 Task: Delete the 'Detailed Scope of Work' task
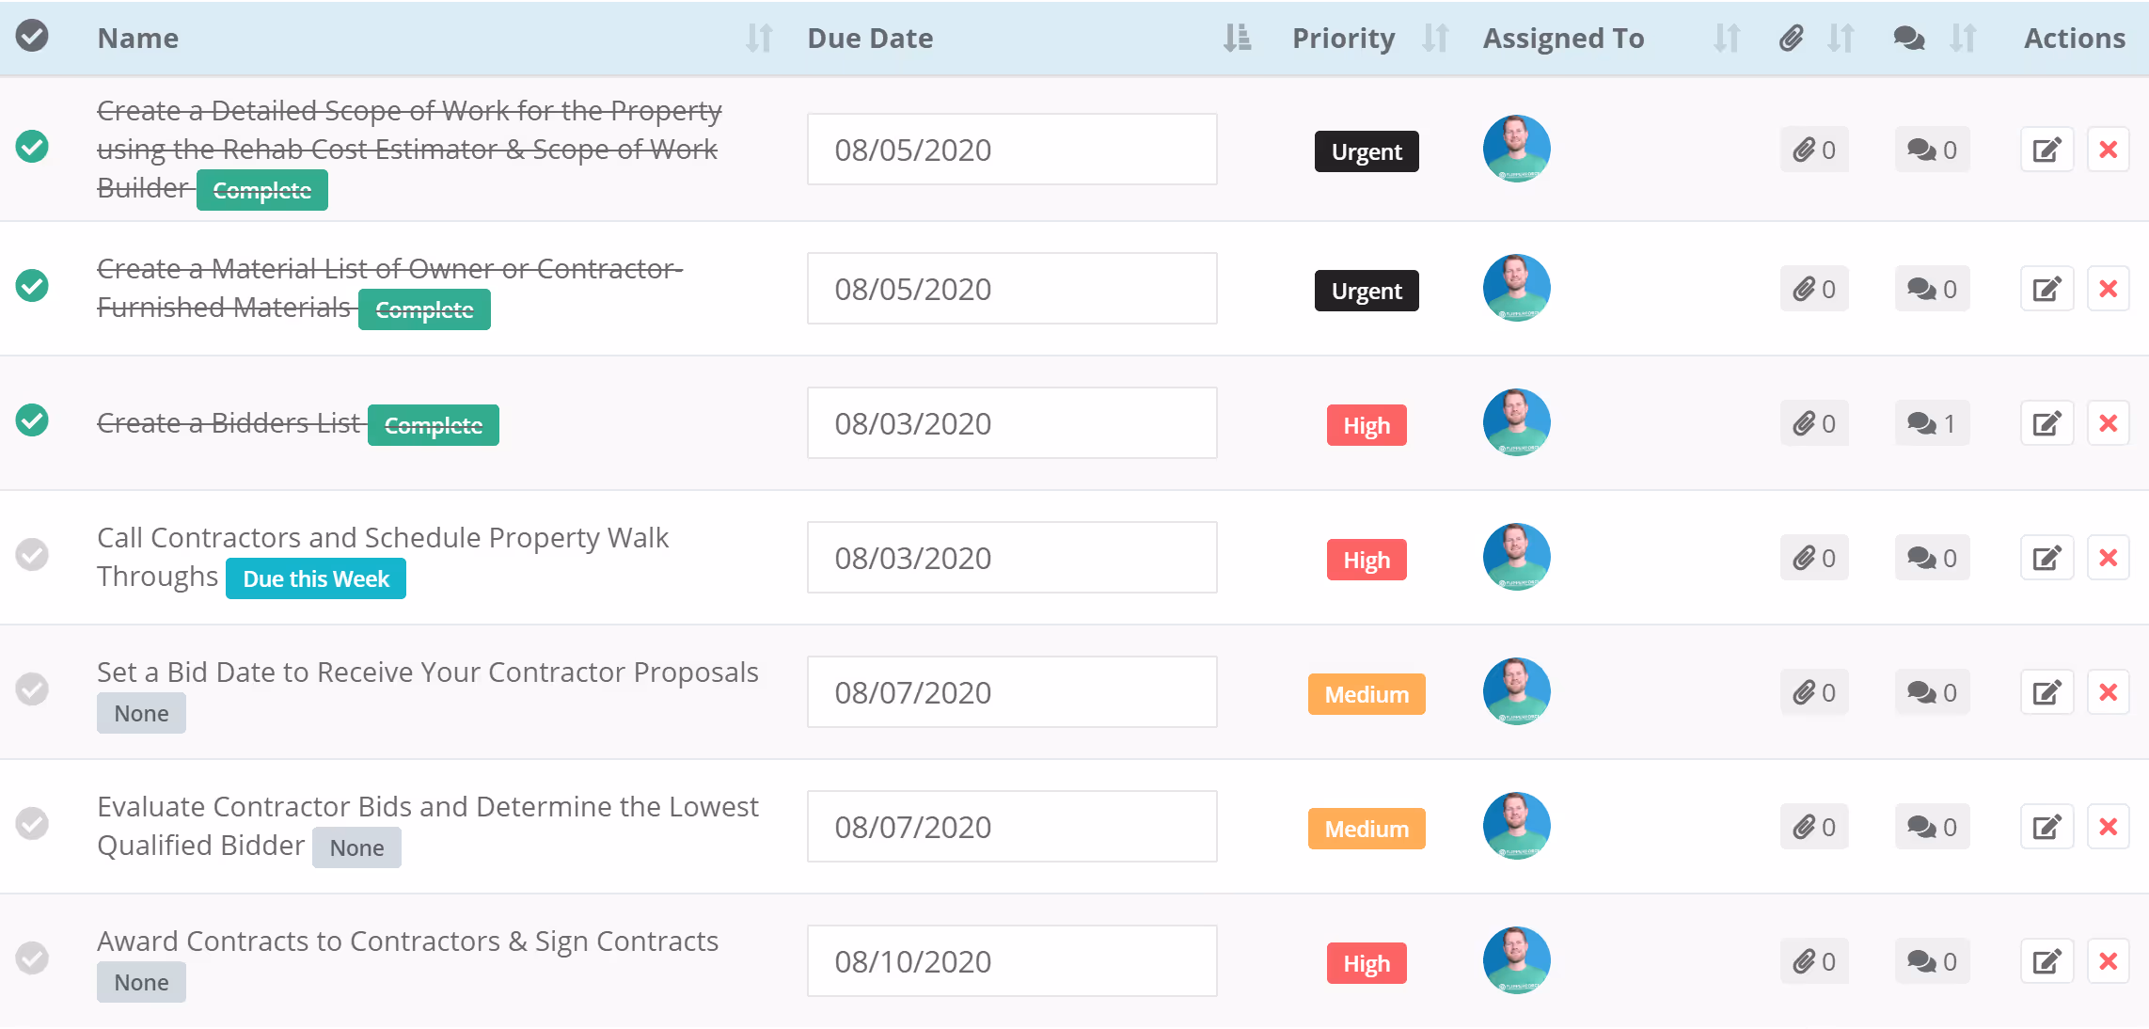click(x=2109, y=150)
